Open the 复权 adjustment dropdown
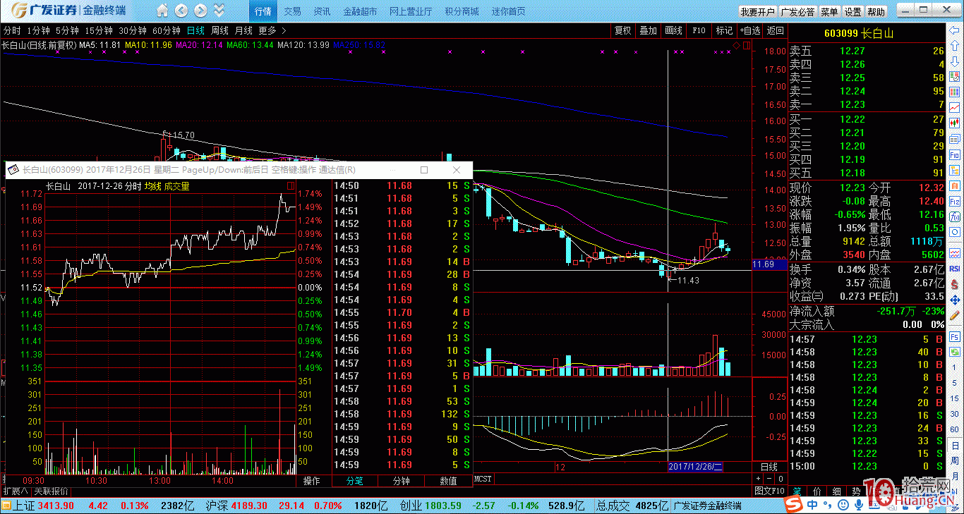The image size is (964, 514). click(x=623, y=31)
